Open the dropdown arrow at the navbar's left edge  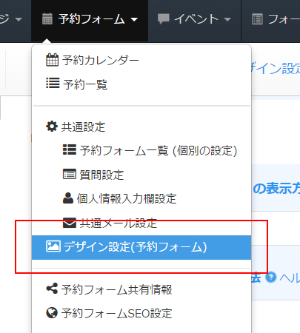point(19,19)
